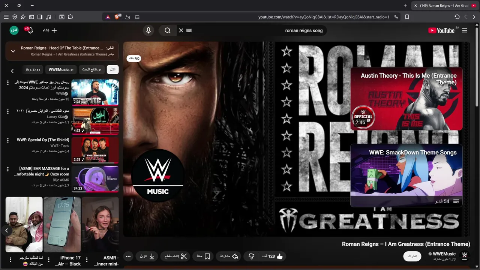
Task: Open a new browser tab
Action: (x=405, y=6)
